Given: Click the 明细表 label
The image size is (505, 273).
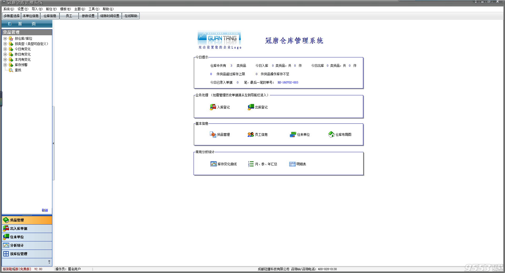Looking at the screenshot, I should click(x=301, y=164).
